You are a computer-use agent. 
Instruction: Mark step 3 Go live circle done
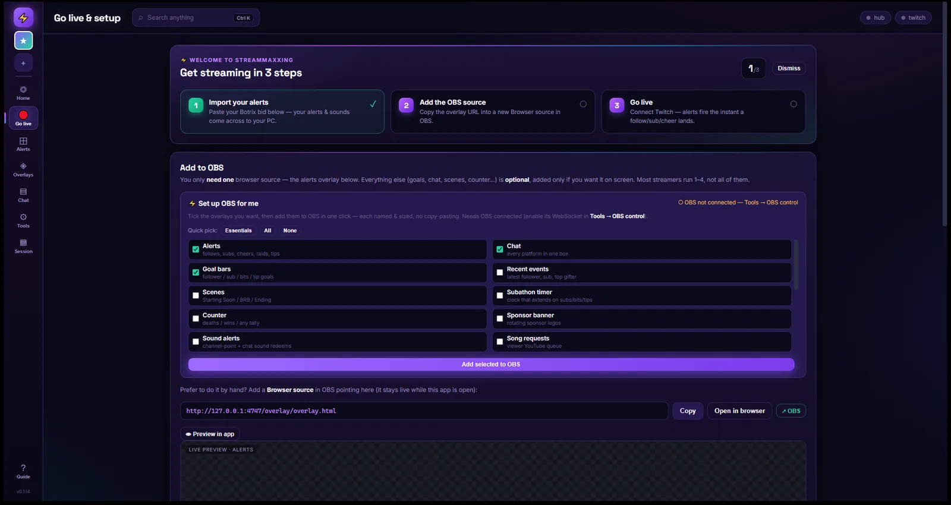(x=793, y=104)
